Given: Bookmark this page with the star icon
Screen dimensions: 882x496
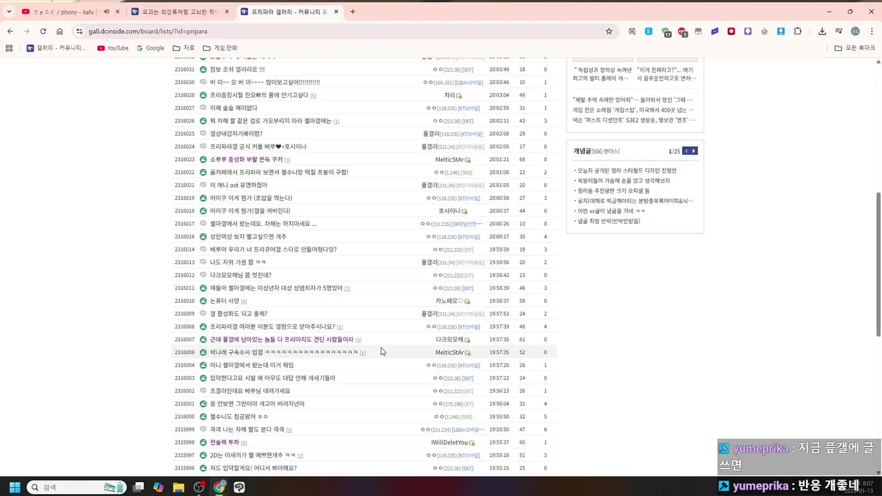Looking at the screenshot, I should [x=609, y=31].
